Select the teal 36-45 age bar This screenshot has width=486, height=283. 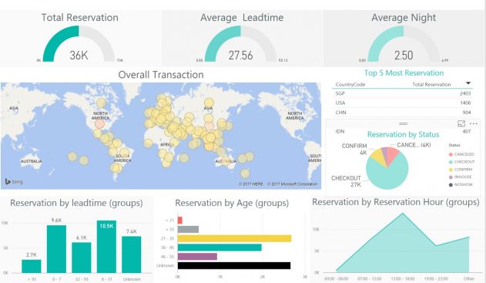coord(220,248)
